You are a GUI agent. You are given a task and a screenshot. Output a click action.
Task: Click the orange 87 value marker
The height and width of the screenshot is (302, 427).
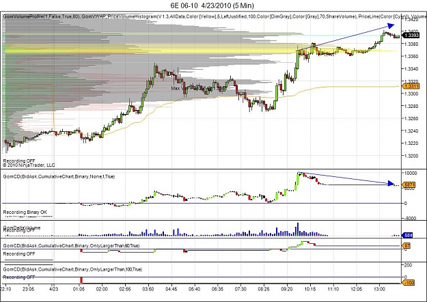click(407, 246)
